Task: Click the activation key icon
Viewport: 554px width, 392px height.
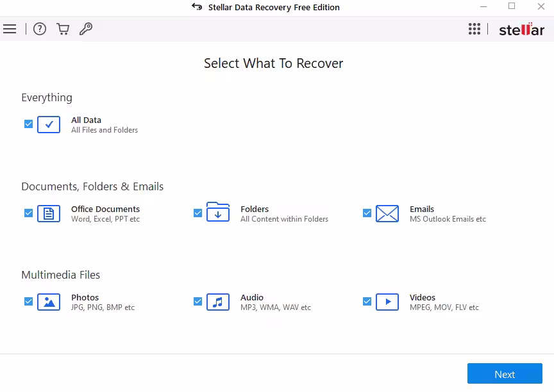Action: pos(86,29)
